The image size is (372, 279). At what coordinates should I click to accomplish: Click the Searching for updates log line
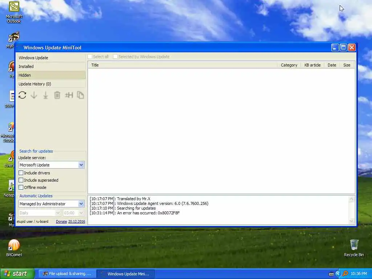123,208
